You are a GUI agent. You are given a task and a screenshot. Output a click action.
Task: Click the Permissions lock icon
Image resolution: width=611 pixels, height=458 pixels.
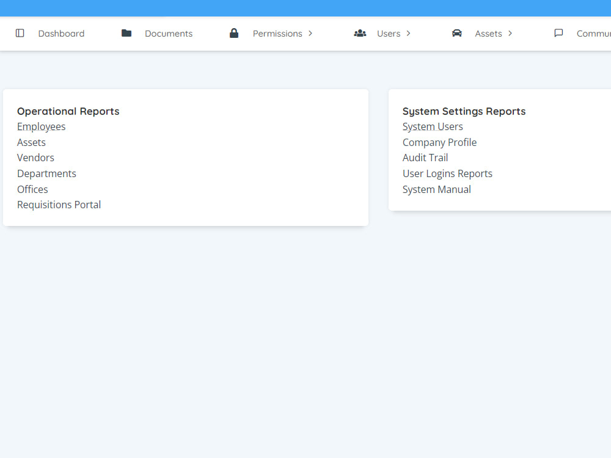[234, 33]
